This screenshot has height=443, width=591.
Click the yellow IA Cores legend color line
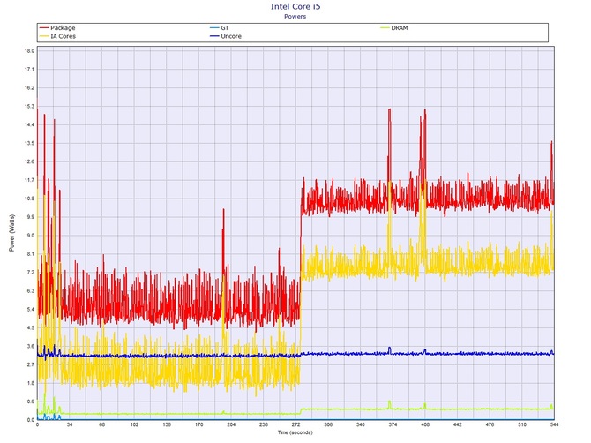pos(44,36)
